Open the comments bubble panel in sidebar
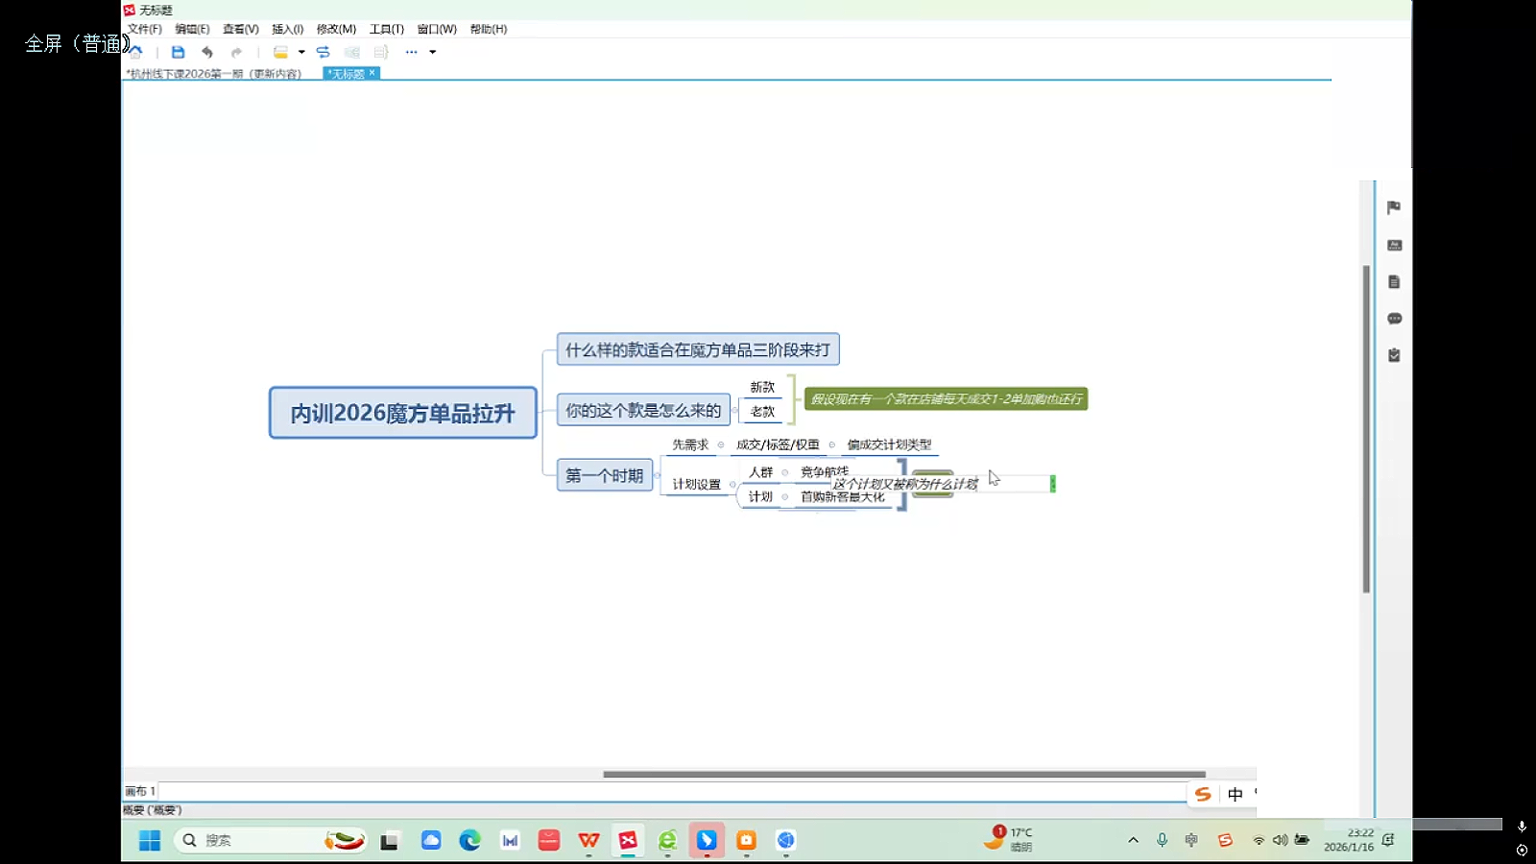The width and height of the screenshot is (1536, 864). [x=1394, y=319]
